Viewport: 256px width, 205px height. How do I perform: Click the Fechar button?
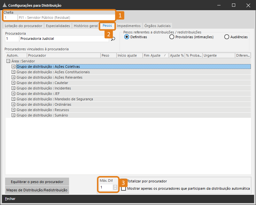(x=10, y=199)
